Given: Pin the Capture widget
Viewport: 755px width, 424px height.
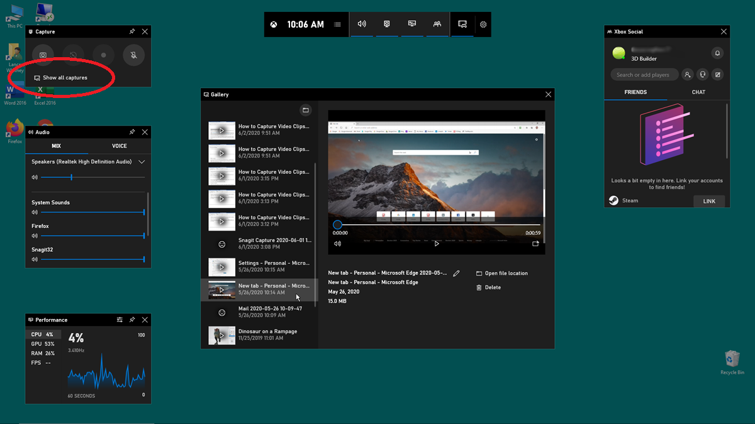Looking at the screenshot, I should point(132,31).
